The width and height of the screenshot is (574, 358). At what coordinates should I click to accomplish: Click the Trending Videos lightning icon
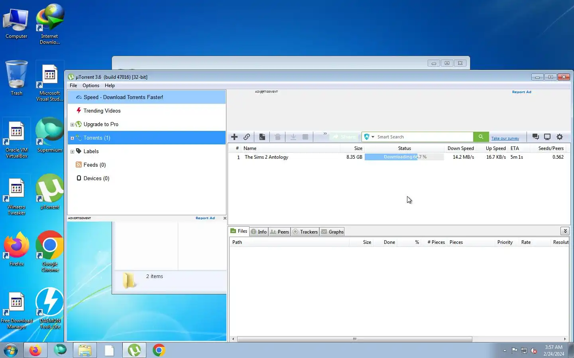tap(79, 111)
